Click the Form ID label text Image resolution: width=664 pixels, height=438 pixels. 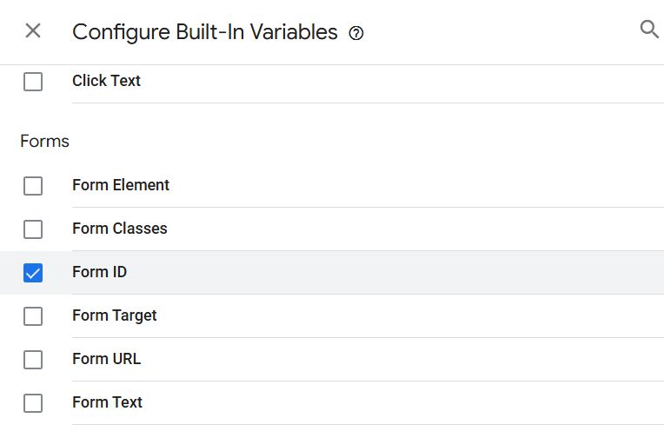[99, 272]
